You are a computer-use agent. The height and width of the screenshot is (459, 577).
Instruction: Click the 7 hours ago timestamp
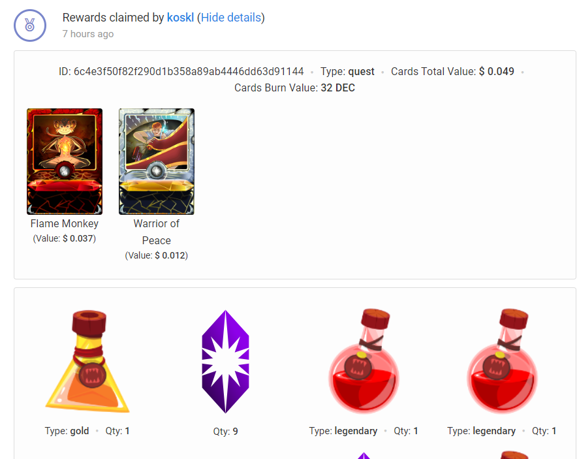88,34
